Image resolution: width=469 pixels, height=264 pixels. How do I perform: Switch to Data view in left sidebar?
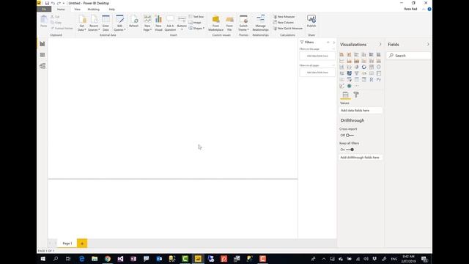point(43,55)
